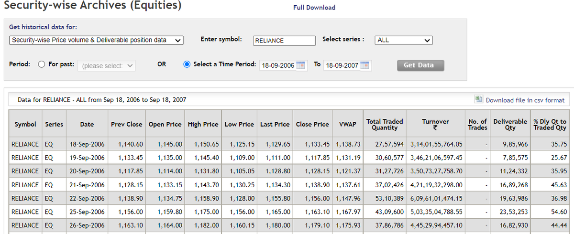Click the deliverable quantity 23,53,253
Viewport: 574px width, 234px height.
point(514,212)
